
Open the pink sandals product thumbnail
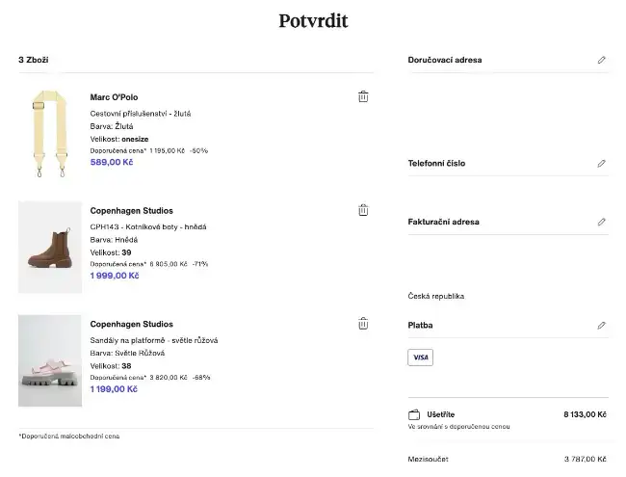(50, 360)
